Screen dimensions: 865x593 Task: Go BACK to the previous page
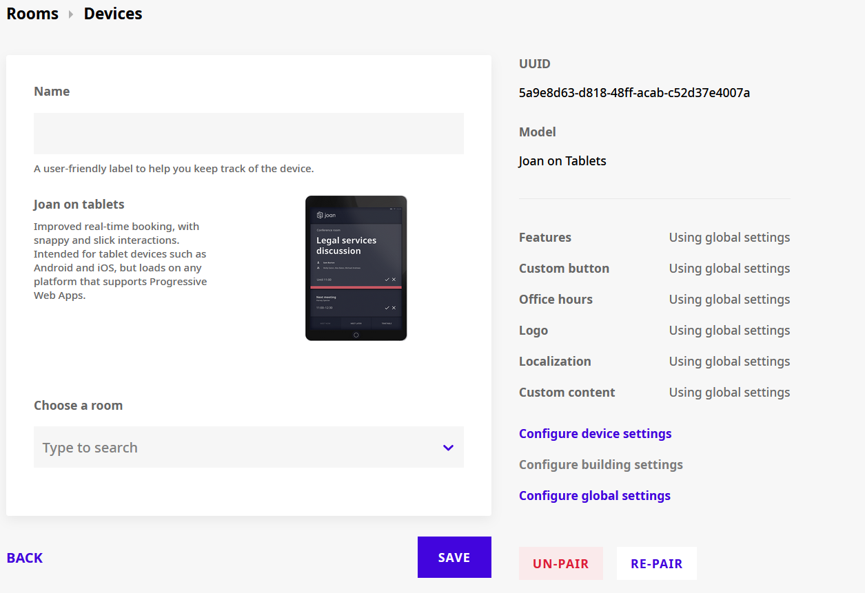[25, 558]
